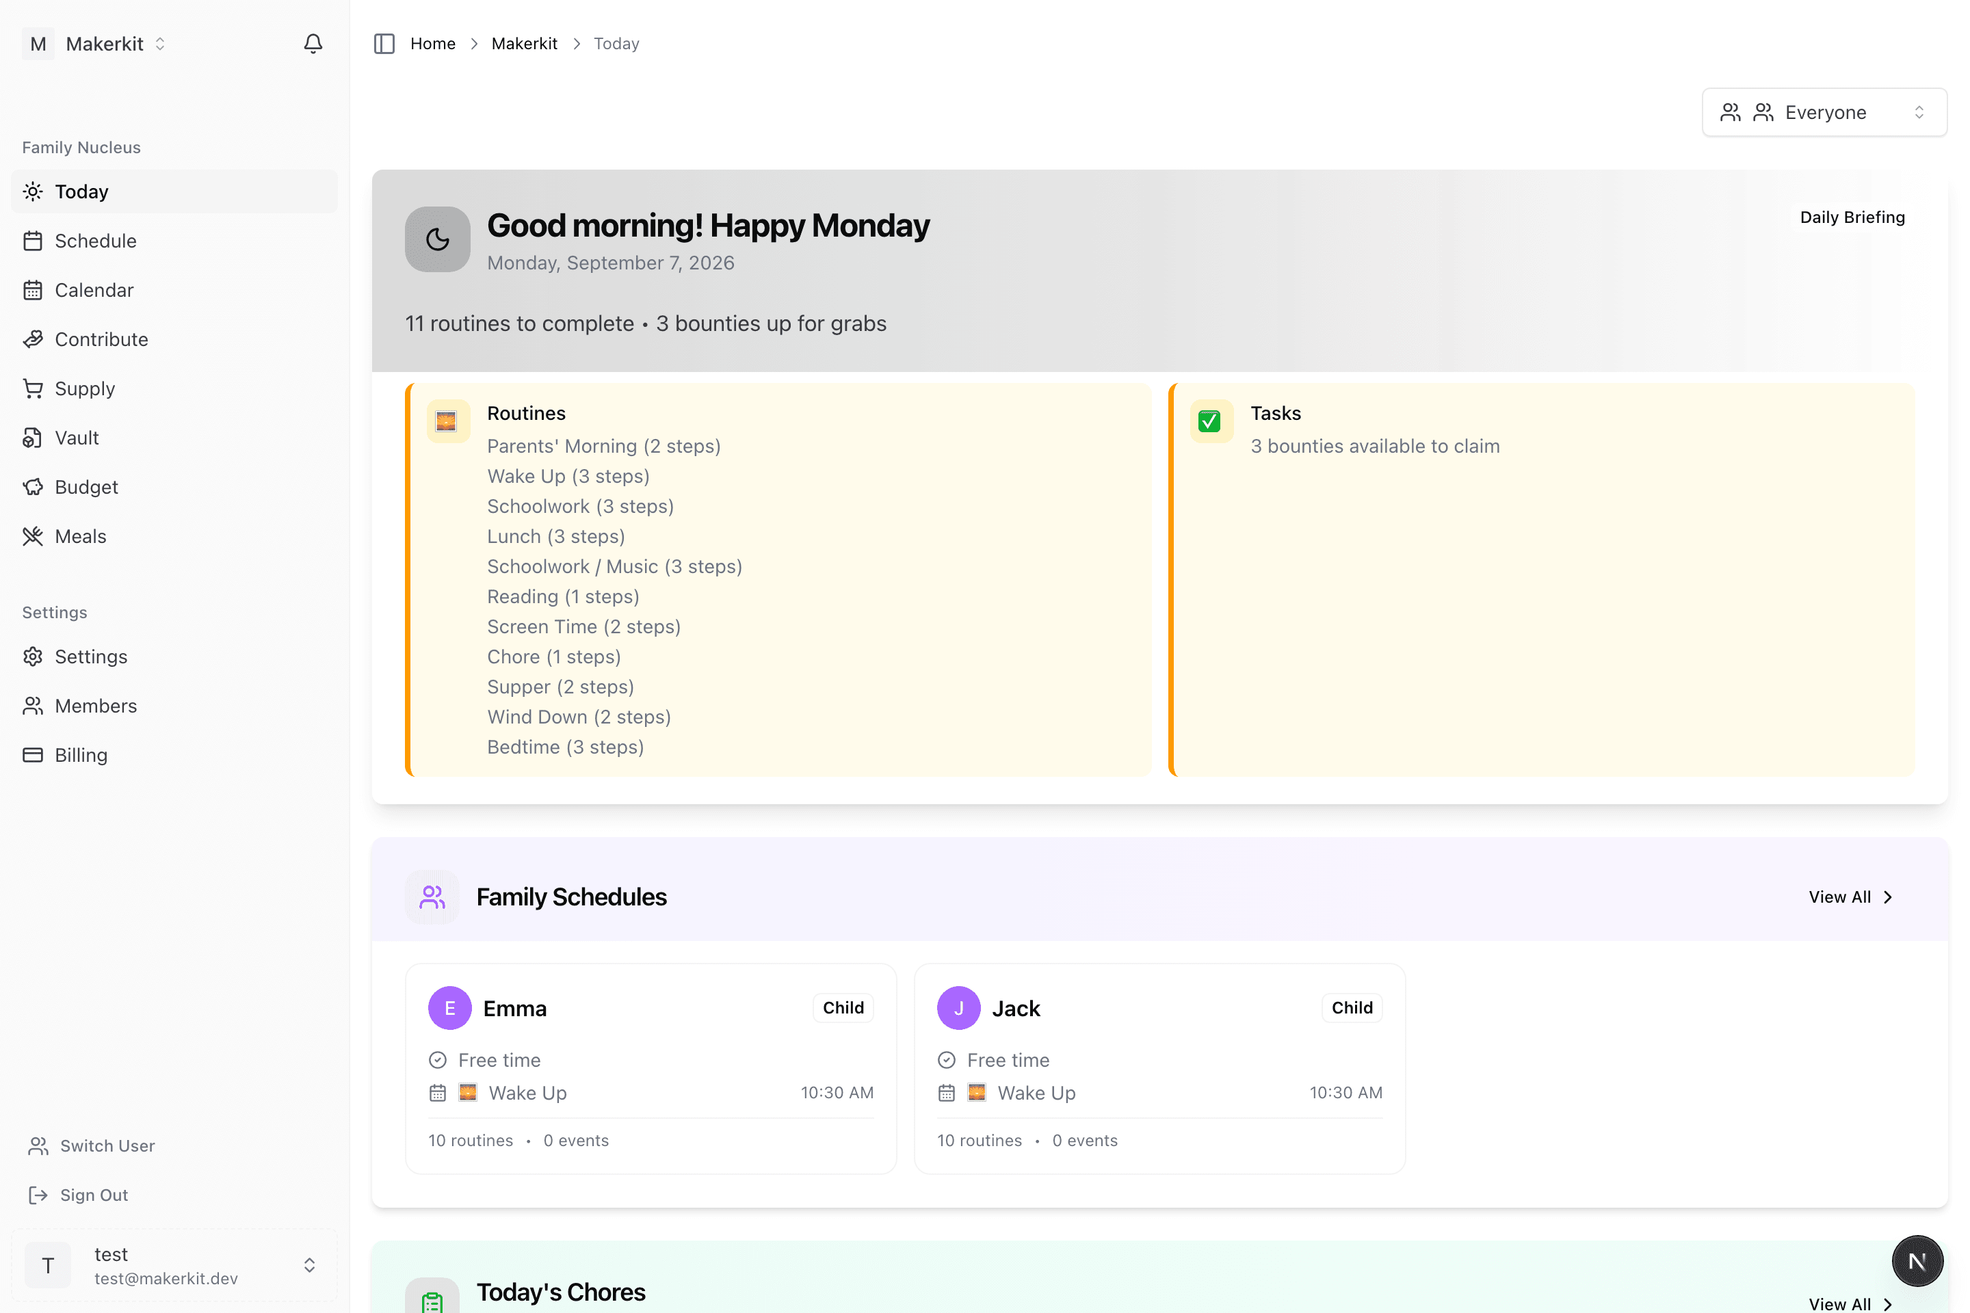Click 3 bounties available to claim
Screen dimensions: 1970x1313
1376,447
